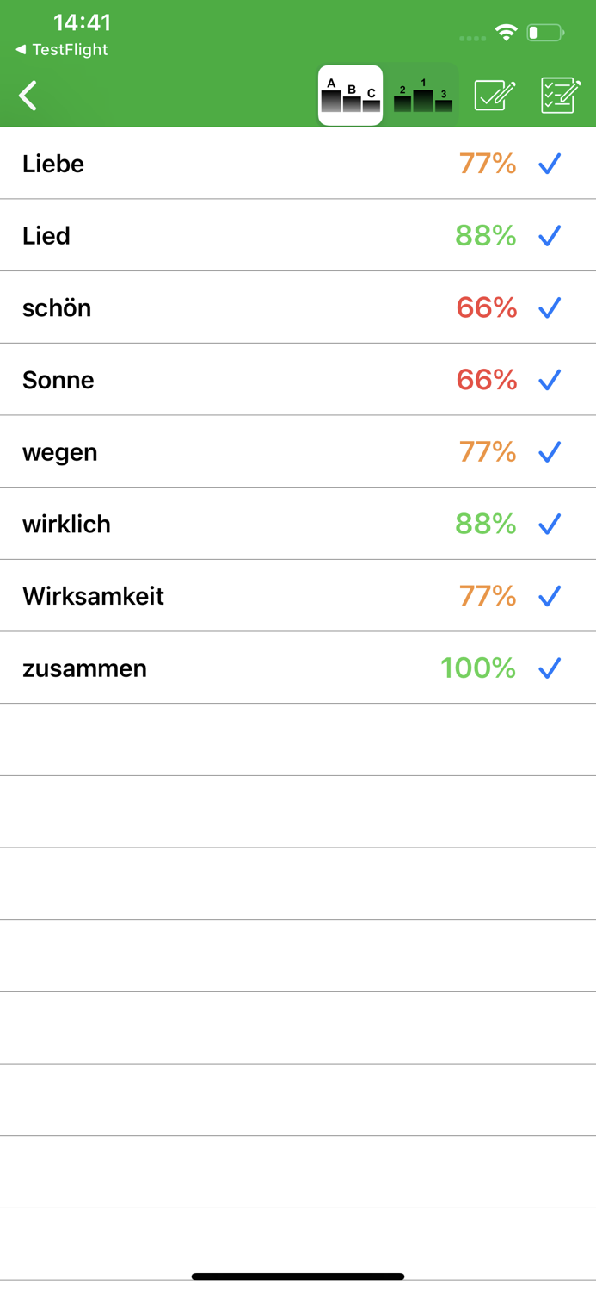Tap the checklist-pencil edit icon
The width and height of the screenshot is (596, 1292).
[559, 95]
